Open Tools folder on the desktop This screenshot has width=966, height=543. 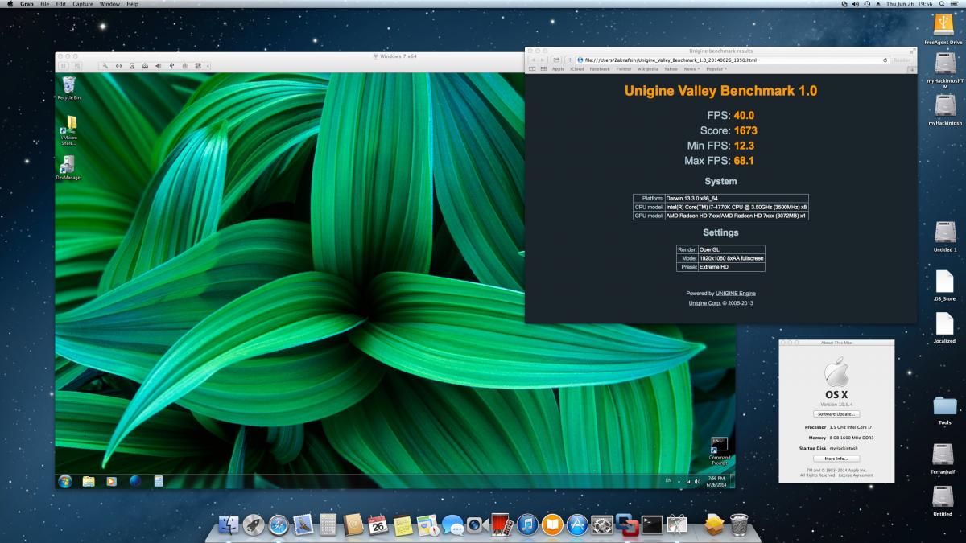pos(944,410)
